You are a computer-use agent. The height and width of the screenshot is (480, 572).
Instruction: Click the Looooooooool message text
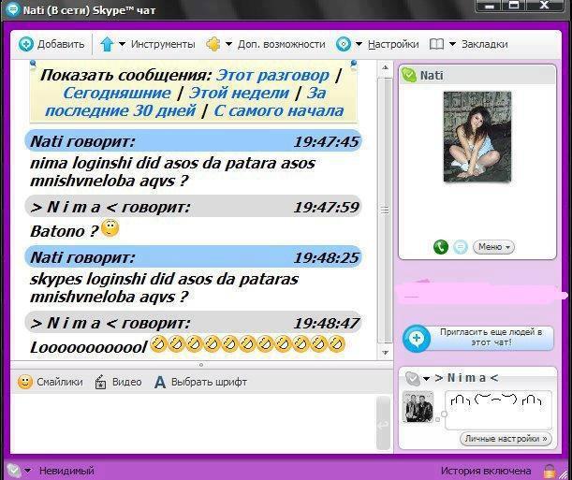[89, 347]
